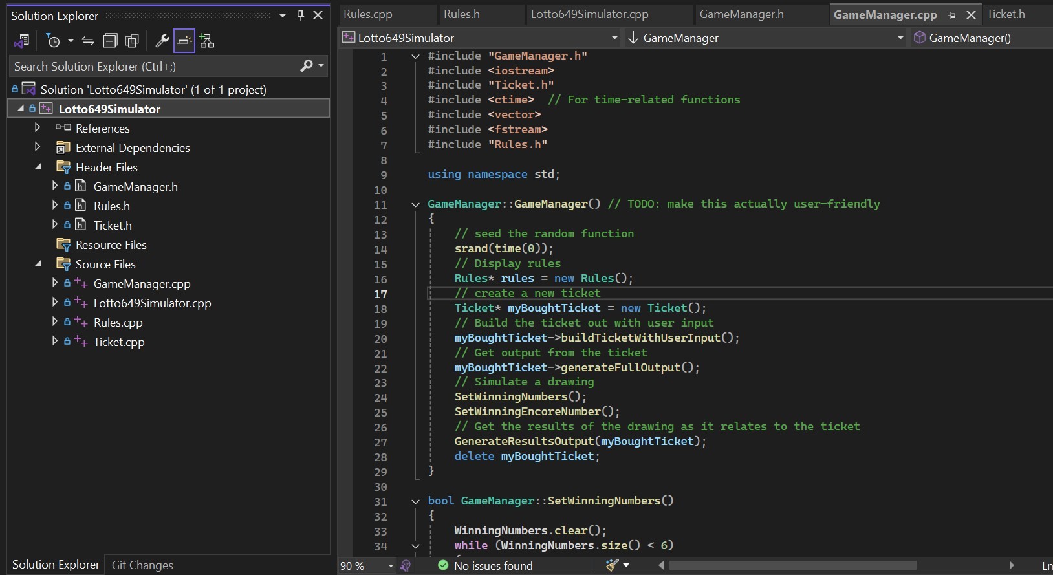Collapse the Header Files folder
The image size is (1053, 575).
(x=38, y=167)
